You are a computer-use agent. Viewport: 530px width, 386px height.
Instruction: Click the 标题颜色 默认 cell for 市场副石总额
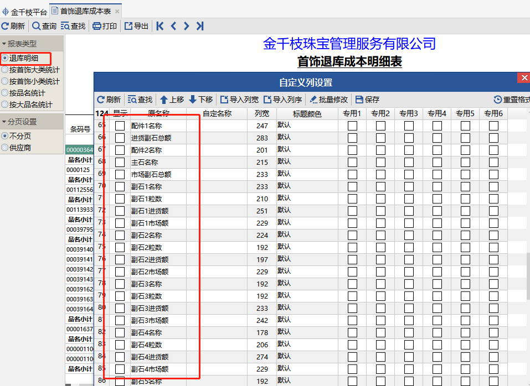tap(307, 174)
